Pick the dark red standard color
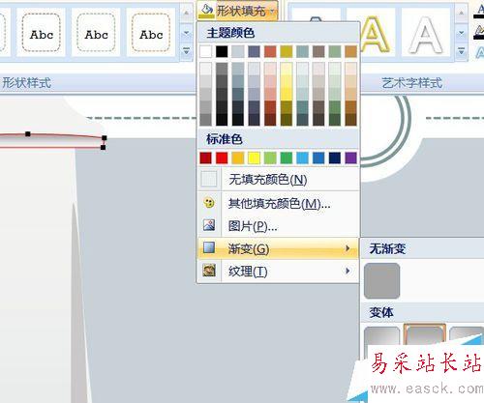 (205, 158)
